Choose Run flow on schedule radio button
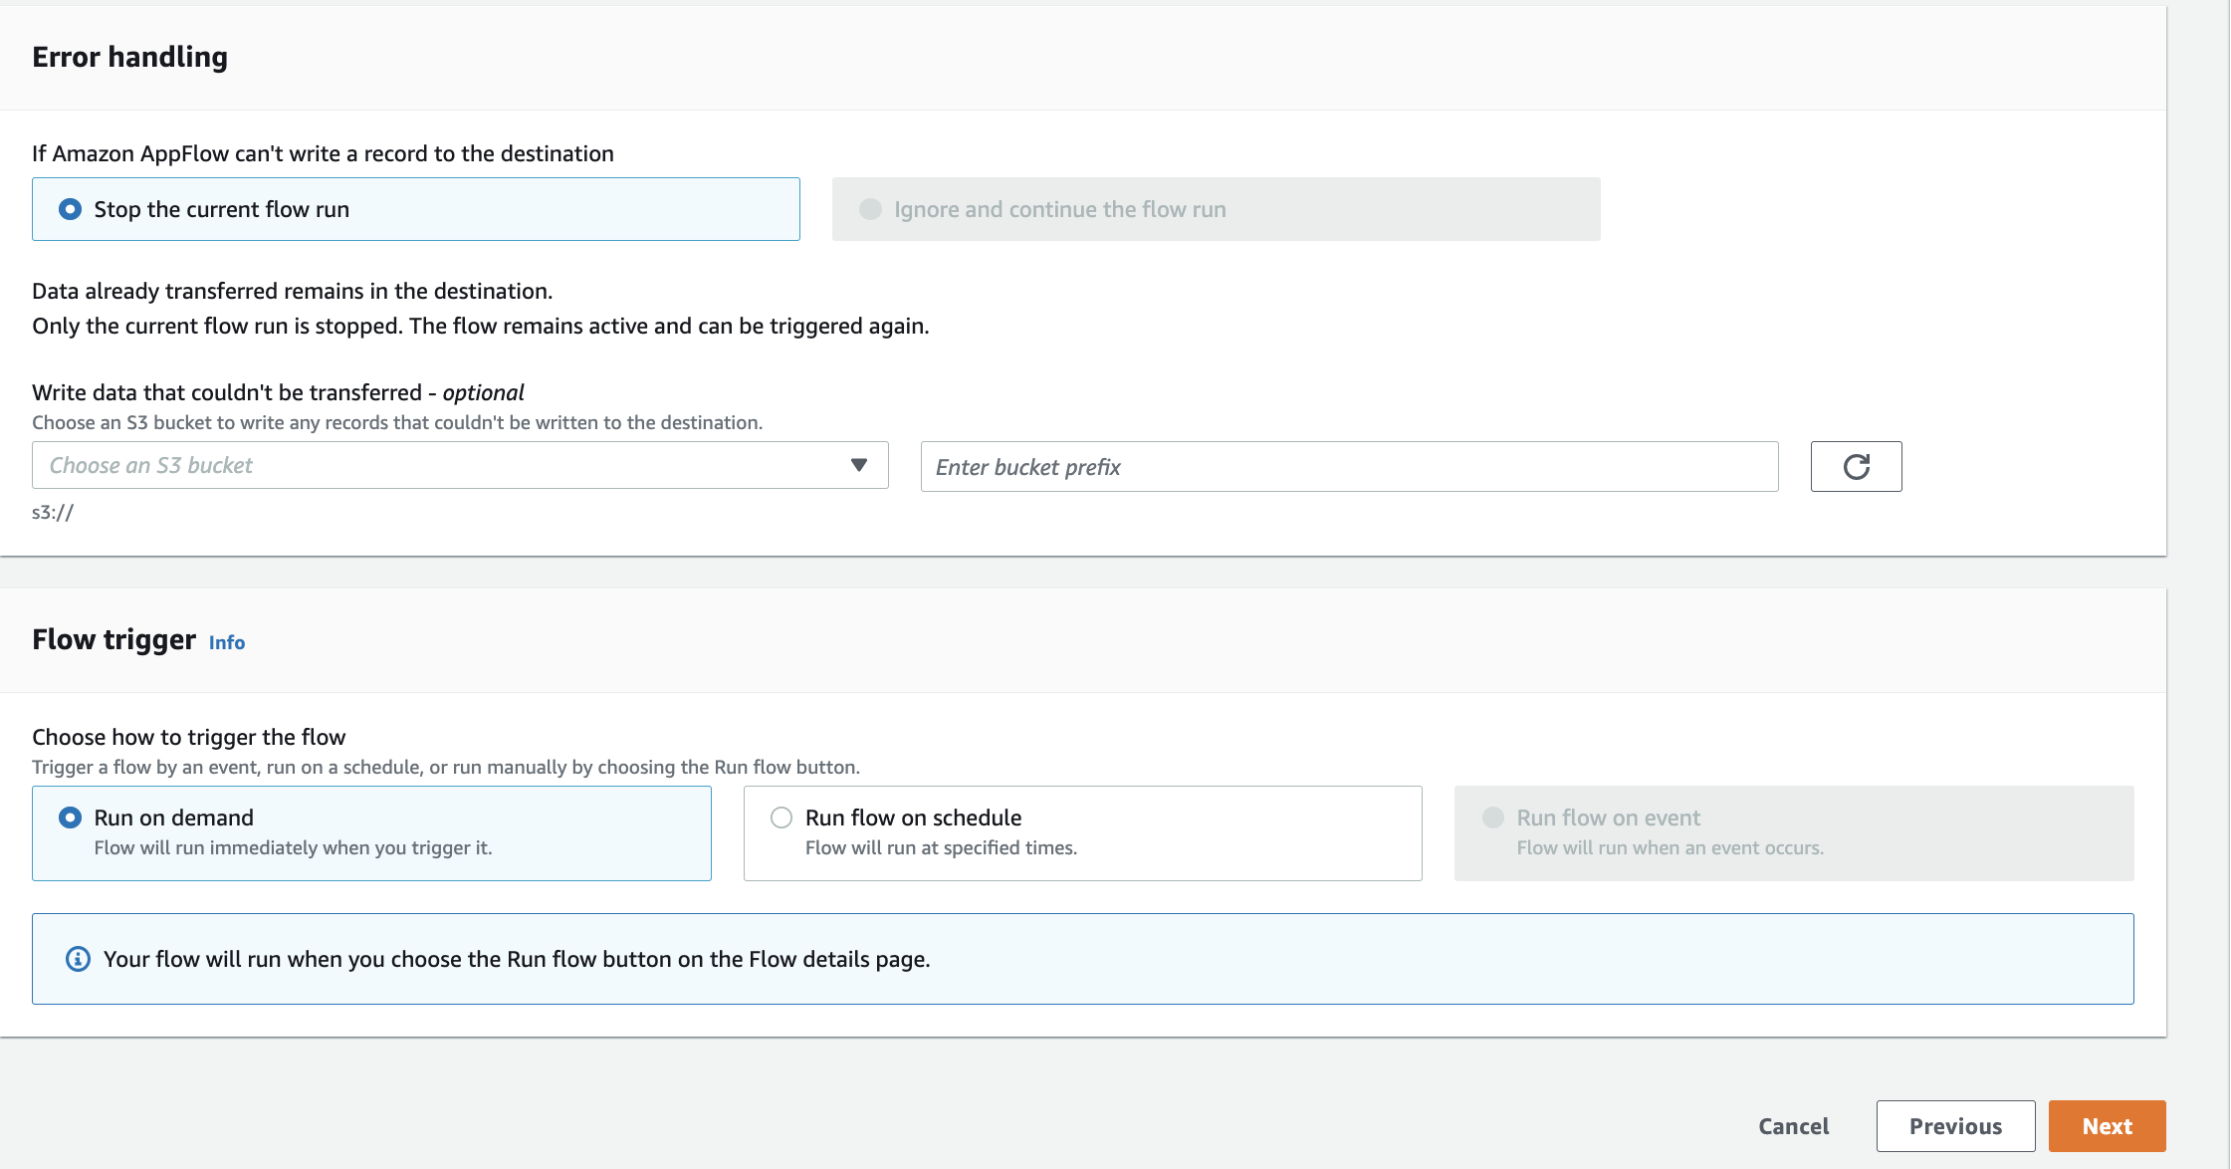2231x1169 pixels. click(x=781, y=818)
